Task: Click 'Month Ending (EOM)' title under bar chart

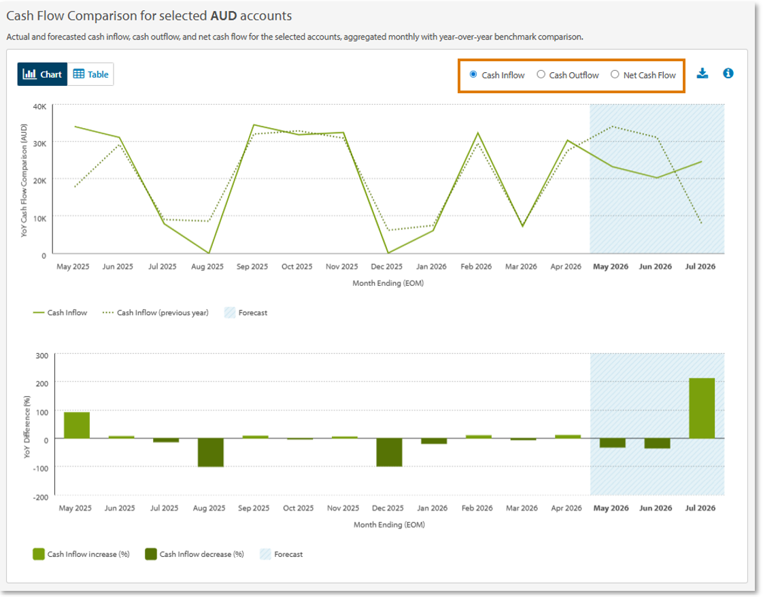Action: 389,524
